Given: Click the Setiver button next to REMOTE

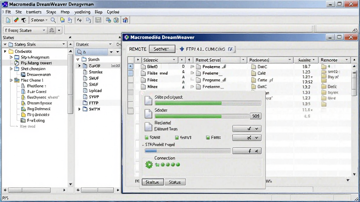Looking at the screenshot, I should point(162,49).
